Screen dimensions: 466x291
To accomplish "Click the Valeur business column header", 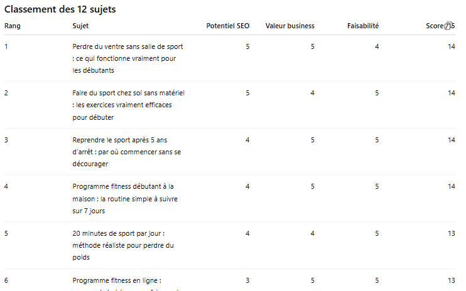I will [x=290, y=26].
